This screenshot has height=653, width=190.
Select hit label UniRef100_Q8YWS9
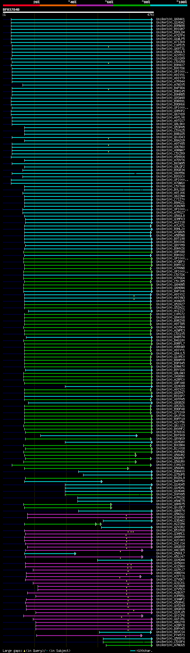170,439
